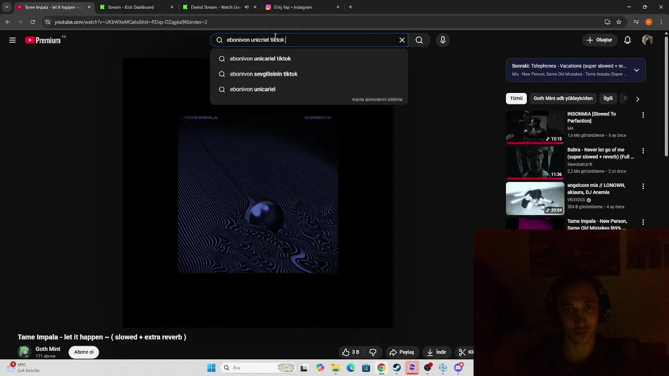This screenshot has height=376, width=669.
Task: Open options menu for Baltra video
Action: (x=643, y=151)
